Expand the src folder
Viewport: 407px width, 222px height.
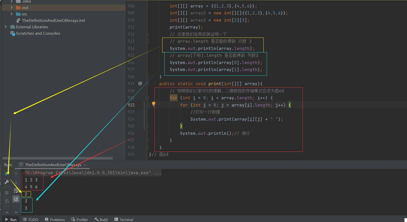pyautogui.click(x=12, y=14)
